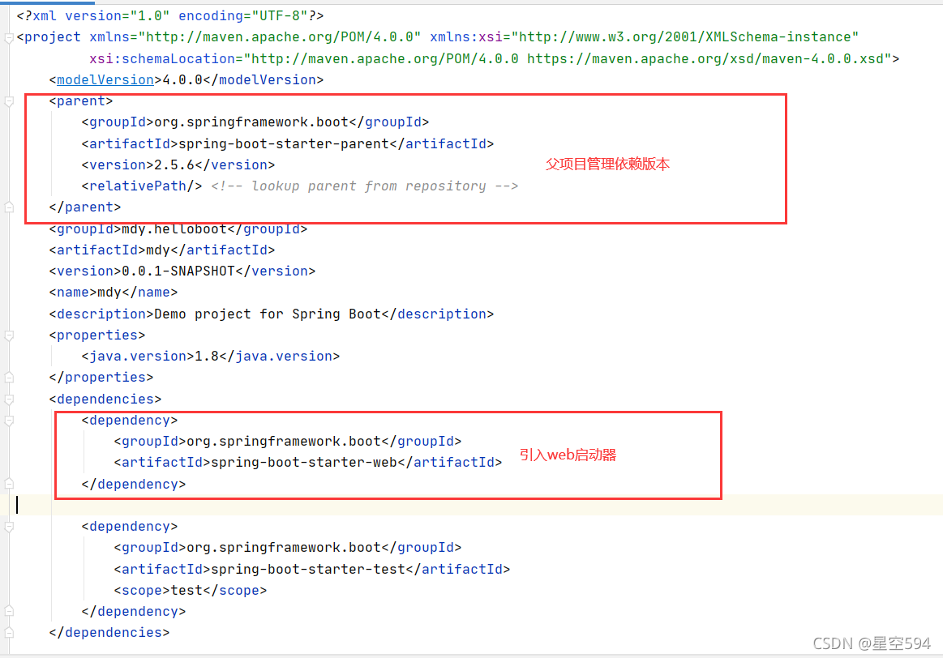Place cursor on the xml version declaration
Image resolution: width=943 pixels, height=658 pixels.
(x=170, y=15)
